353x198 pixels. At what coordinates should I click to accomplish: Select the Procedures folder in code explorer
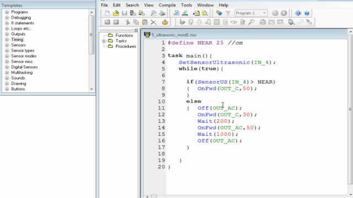[126, 46]
